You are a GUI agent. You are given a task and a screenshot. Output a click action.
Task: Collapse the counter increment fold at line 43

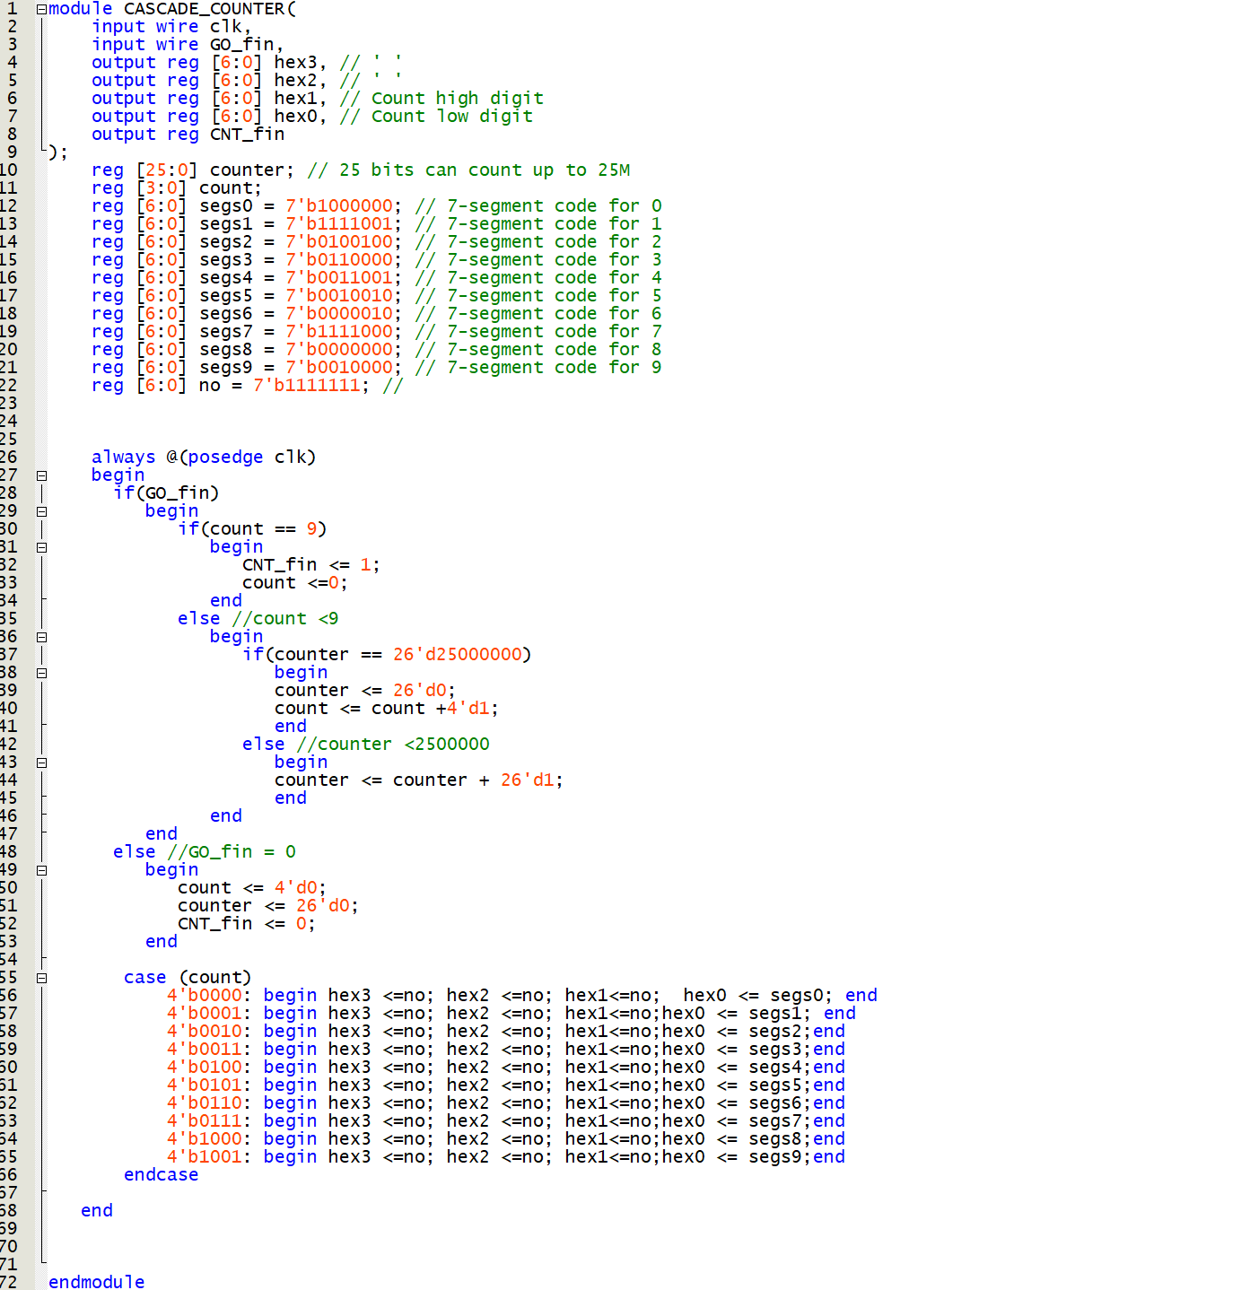coord(41,763)
